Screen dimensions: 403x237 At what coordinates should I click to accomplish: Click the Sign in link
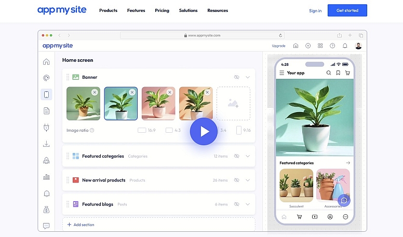point(315,11)
